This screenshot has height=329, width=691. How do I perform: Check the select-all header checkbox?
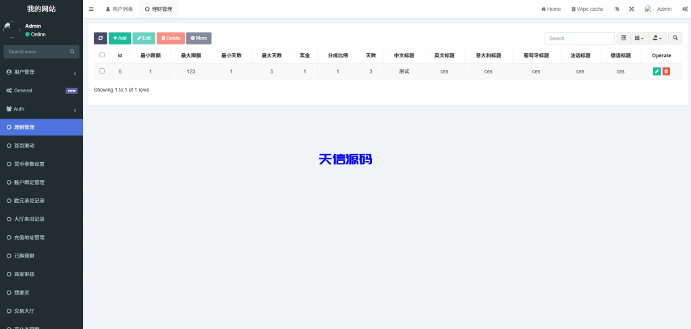pos(102,55)
